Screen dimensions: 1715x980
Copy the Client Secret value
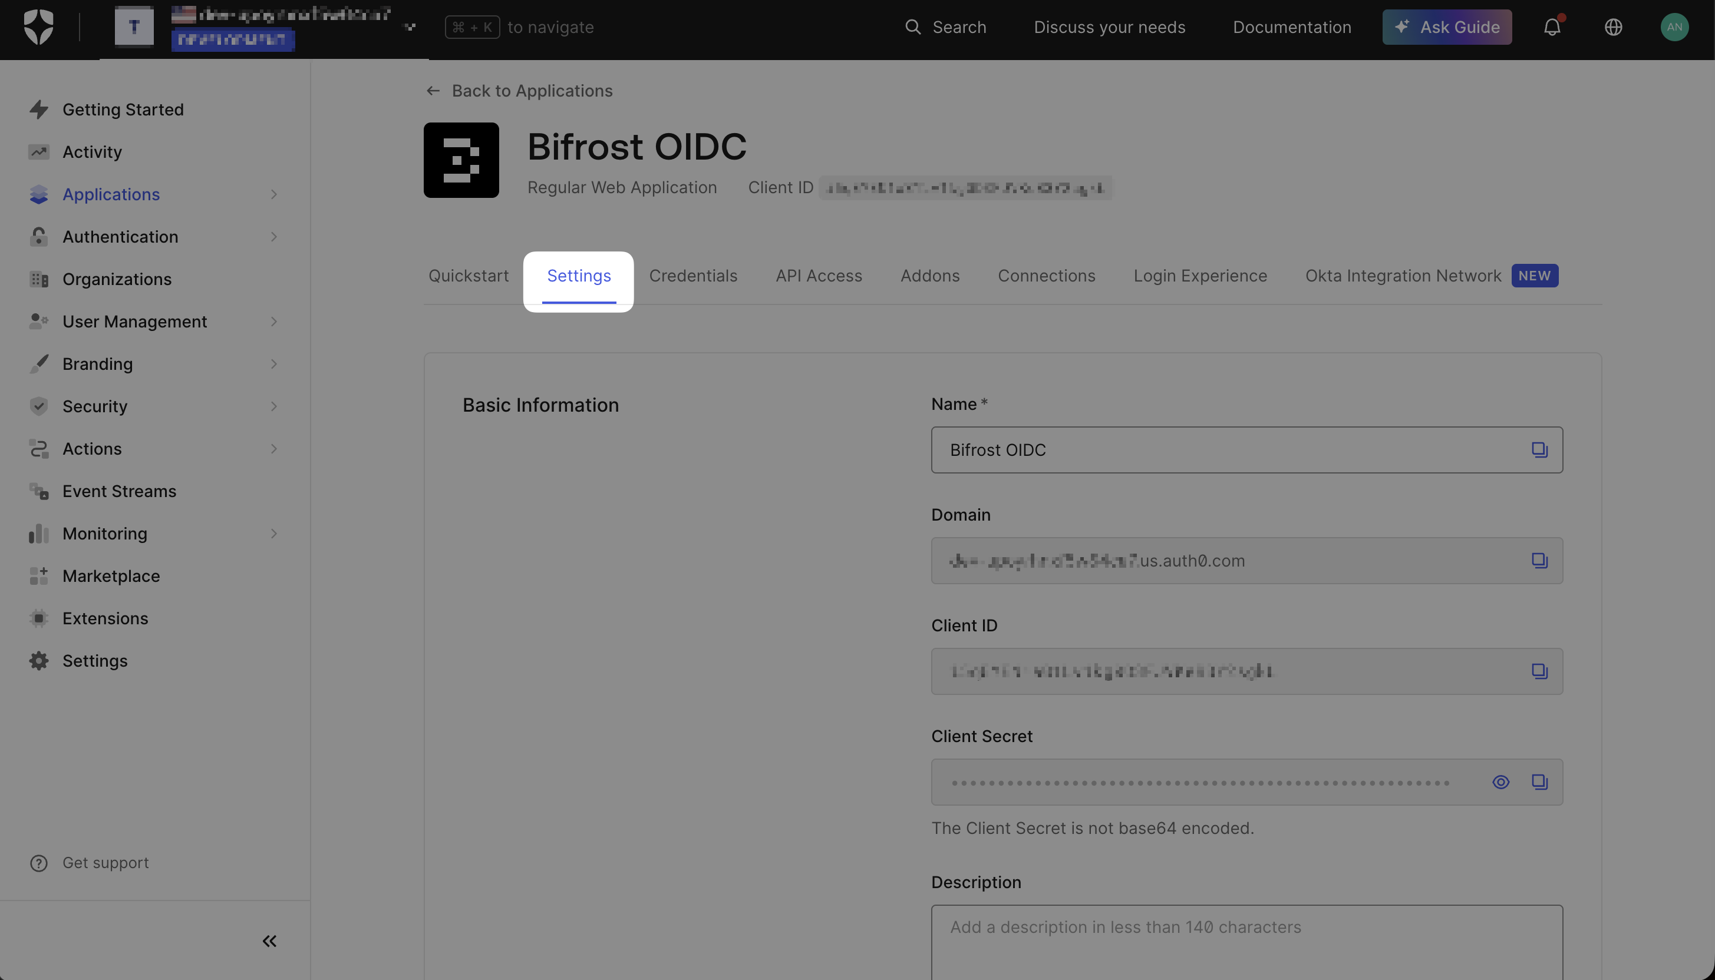pos(1539,782)
